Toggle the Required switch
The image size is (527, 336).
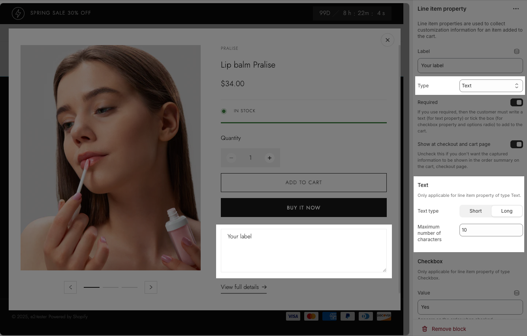click(x=516, y=102)
